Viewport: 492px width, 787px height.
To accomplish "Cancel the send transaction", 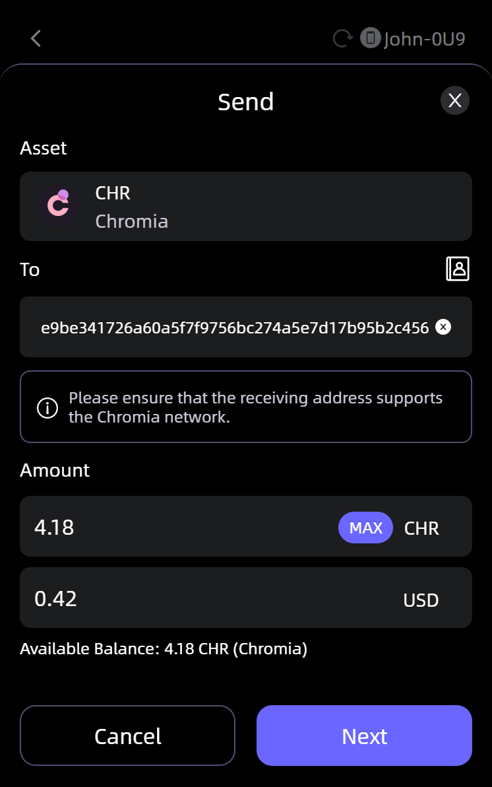I will click(x=127, y=736).
